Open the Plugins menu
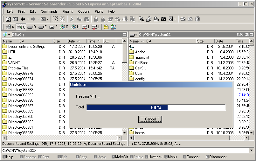The height and width of the screenshot is (161, 256). tap(68, 11)
